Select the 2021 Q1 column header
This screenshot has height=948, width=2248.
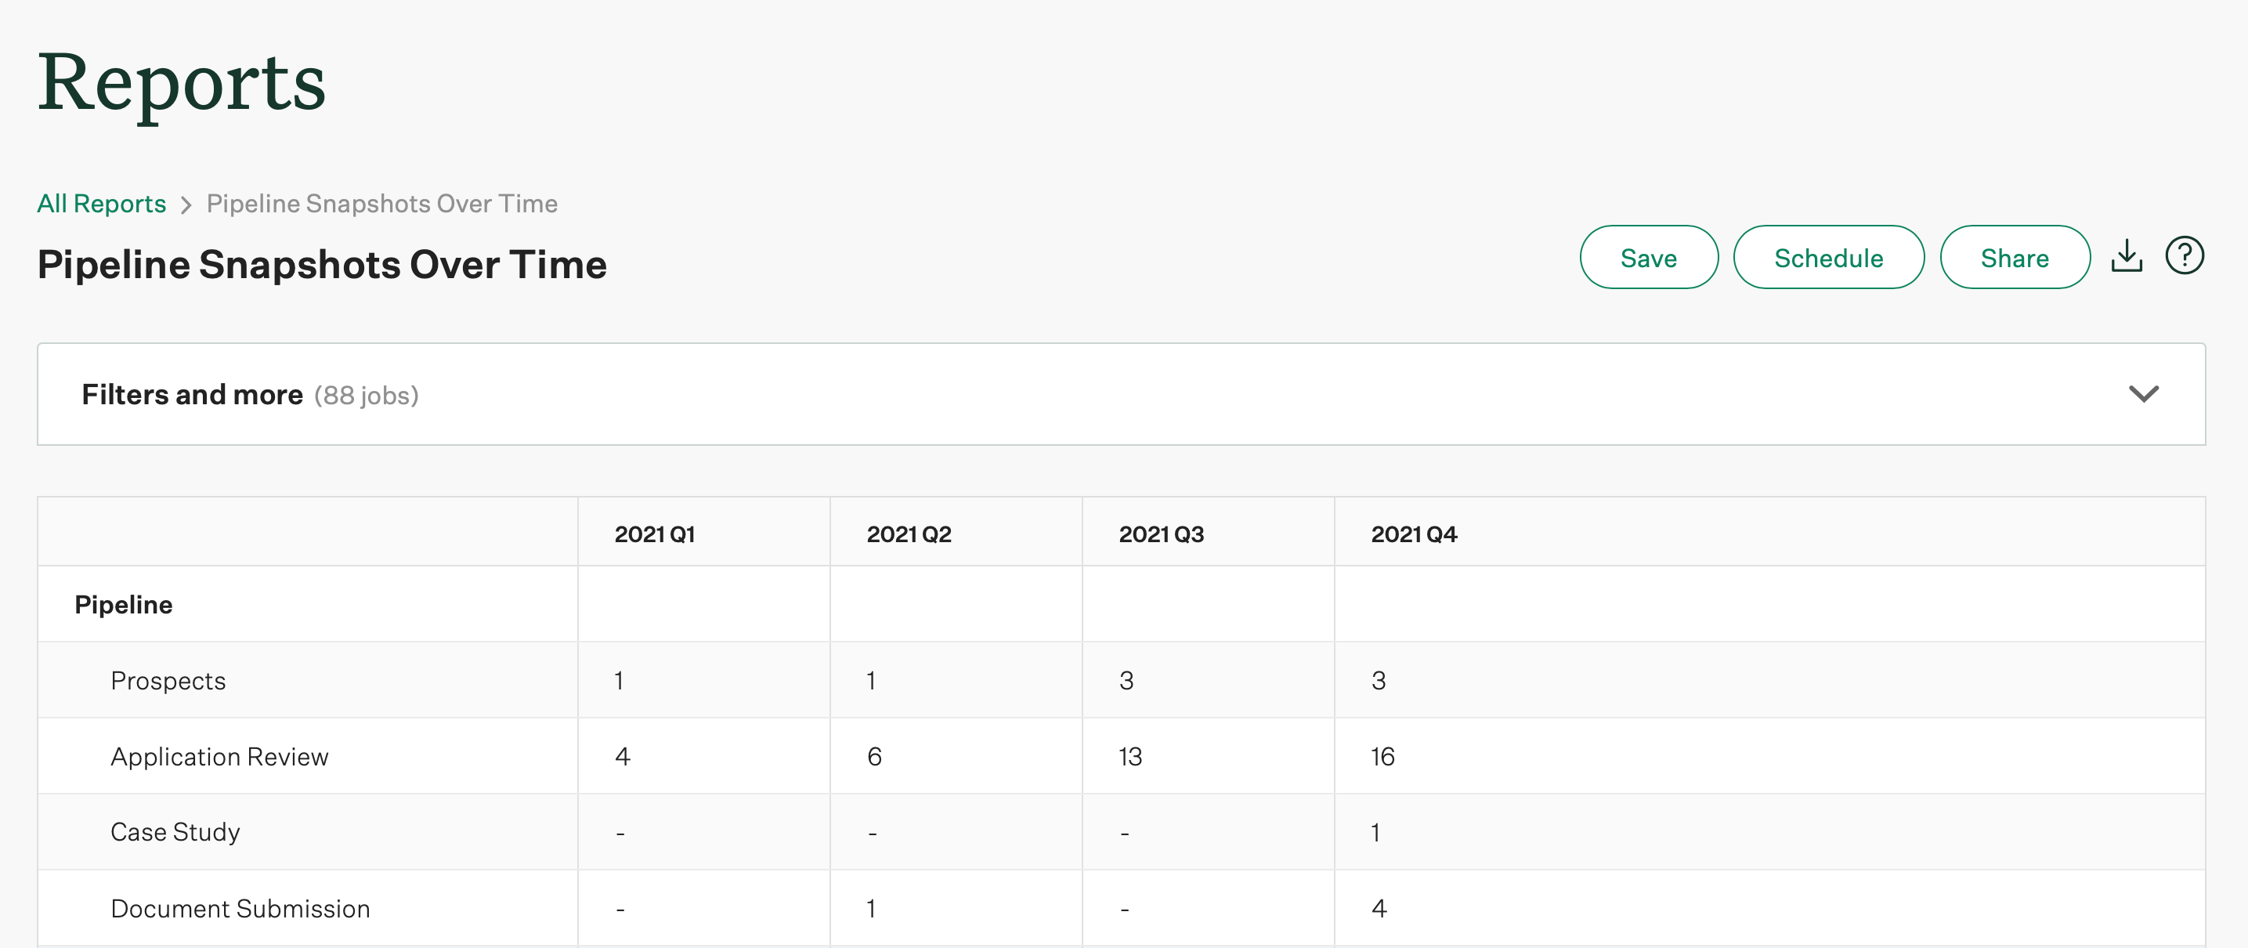click(x=656, y=534)
